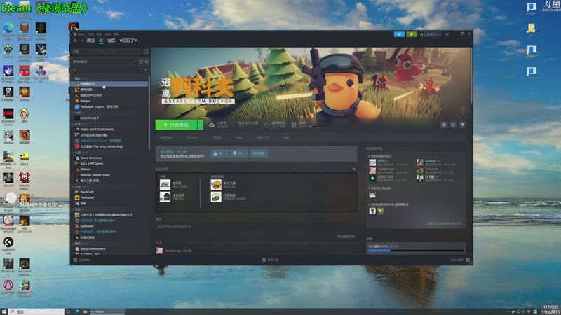The width and height of the screenshot is (561, 315).
Task: Select Rusty's Retirement in the library list
Action: point(109,249)
